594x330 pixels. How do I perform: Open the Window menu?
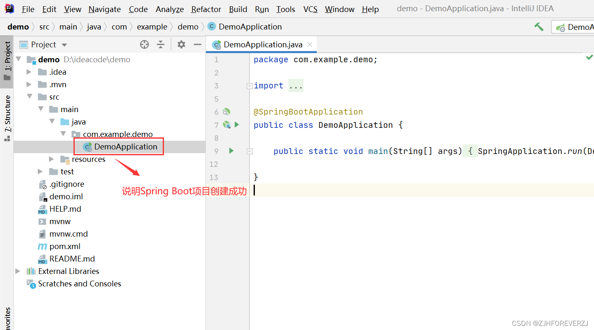click(340, 9)
